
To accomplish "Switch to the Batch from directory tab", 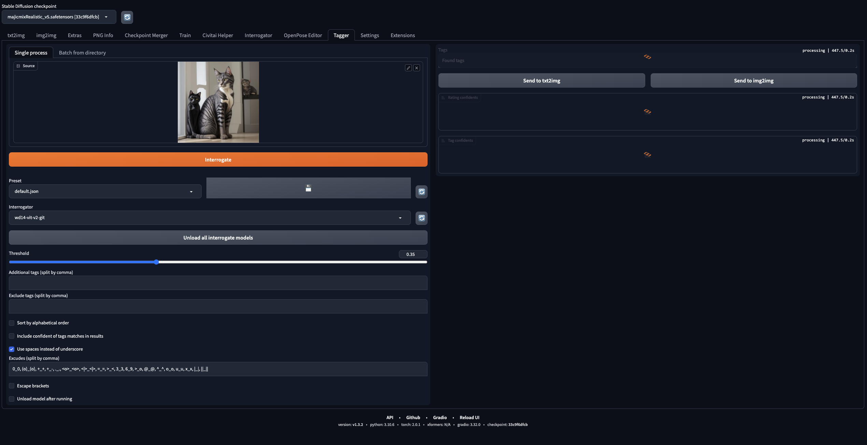I will pyautogui.click(x=82, y=52).
